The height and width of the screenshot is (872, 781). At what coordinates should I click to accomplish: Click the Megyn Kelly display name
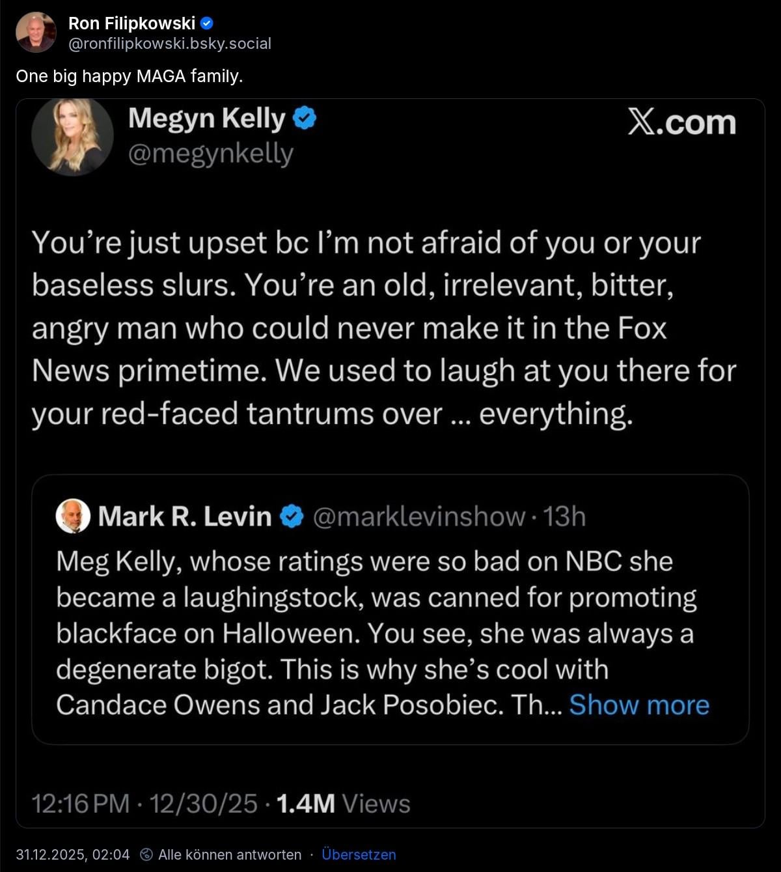pyautogui.click(x=207, y=119)
